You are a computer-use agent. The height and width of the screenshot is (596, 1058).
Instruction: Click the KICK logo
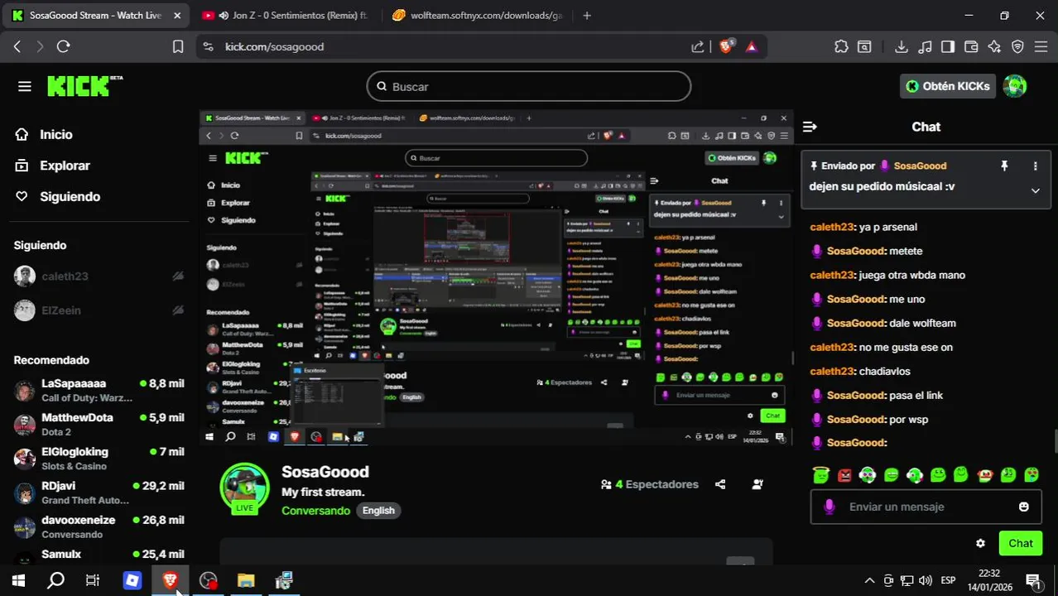[83, 86]
